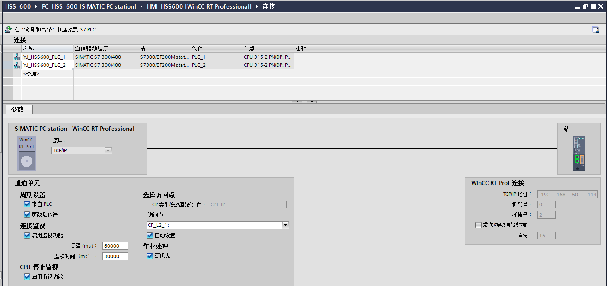Image resolution: width=607 pixels, height=286 pixels.
Task: Click the 在设备和网络中连接到 S7 PLC link
Action: (x=55, y=30)
